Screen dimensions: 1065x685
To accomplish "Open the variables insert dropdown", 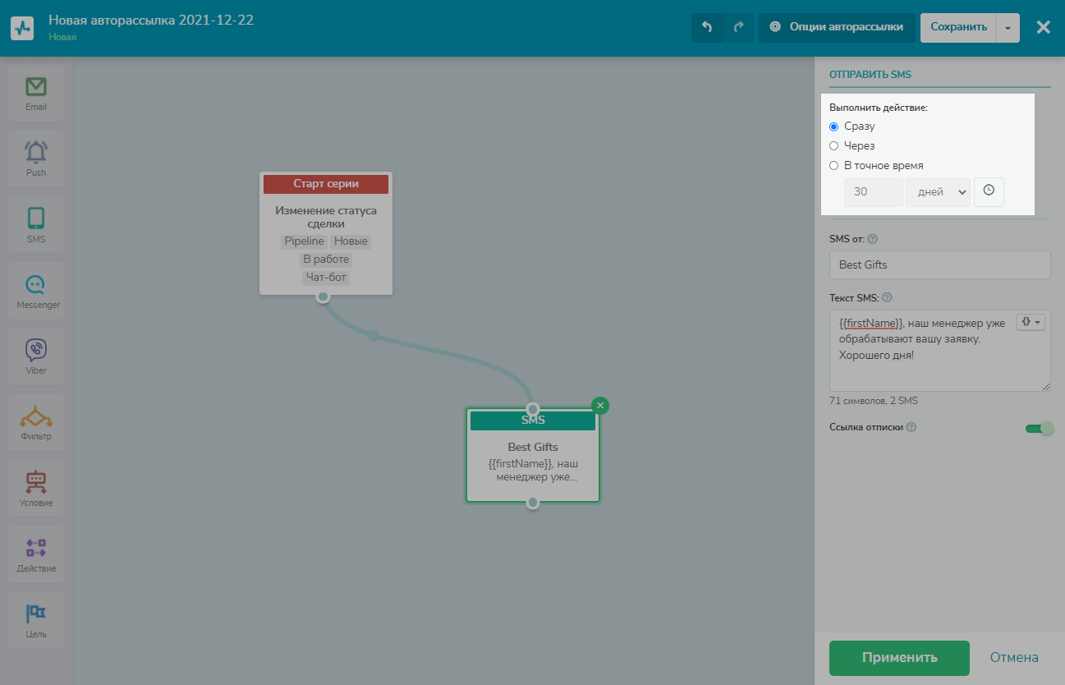I will tap(1031, 323).
